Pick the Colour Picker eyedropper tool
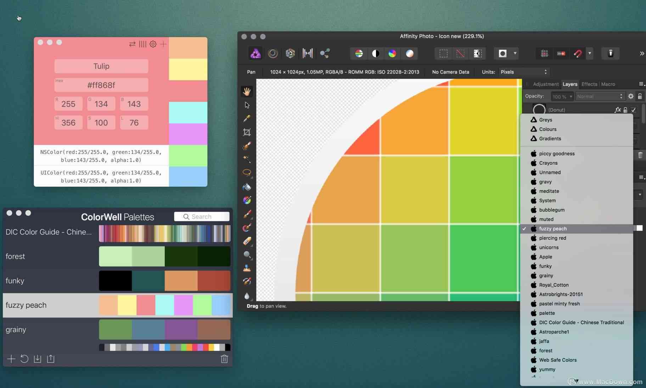Screen dimensions: 646x388 click(x=247, y=118)
